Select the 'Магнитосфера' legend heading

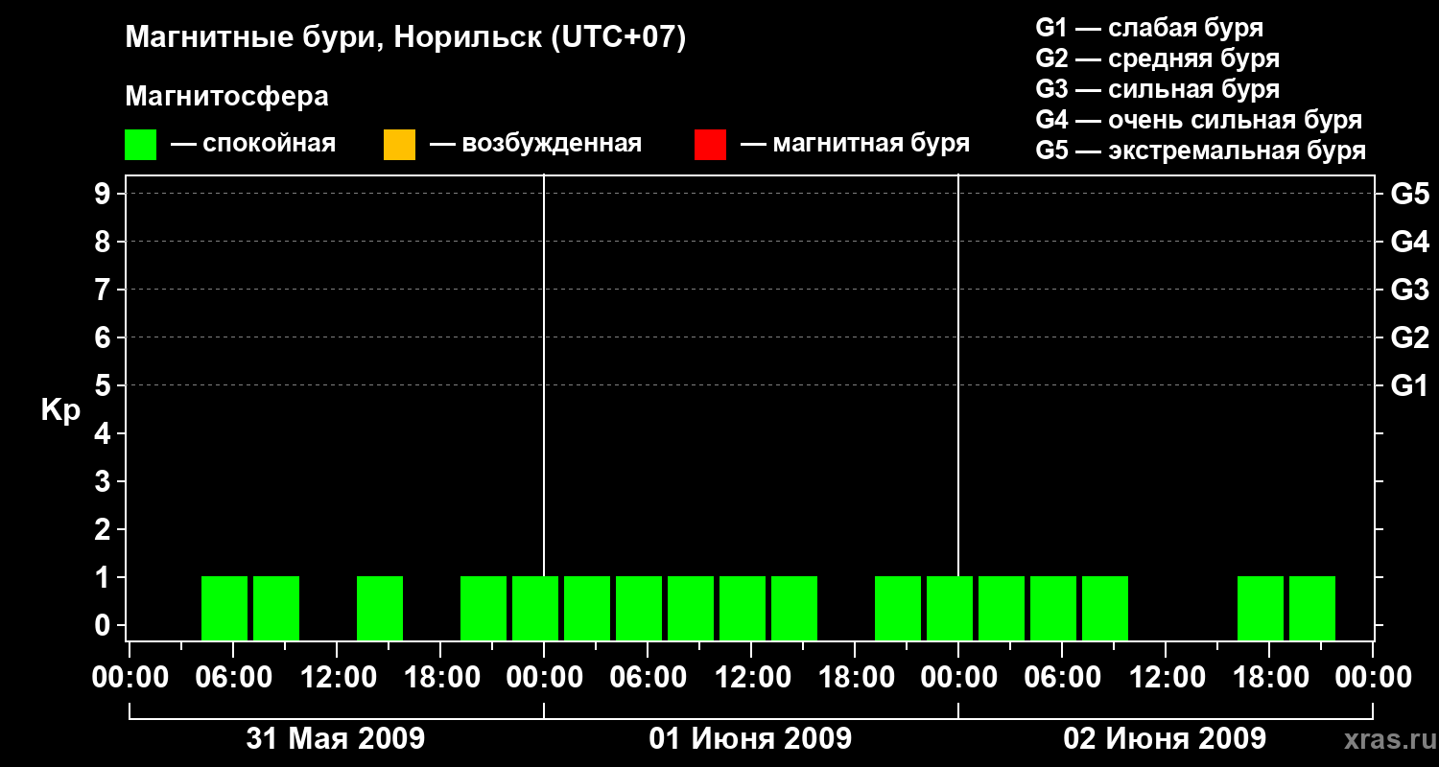point(226,96)
